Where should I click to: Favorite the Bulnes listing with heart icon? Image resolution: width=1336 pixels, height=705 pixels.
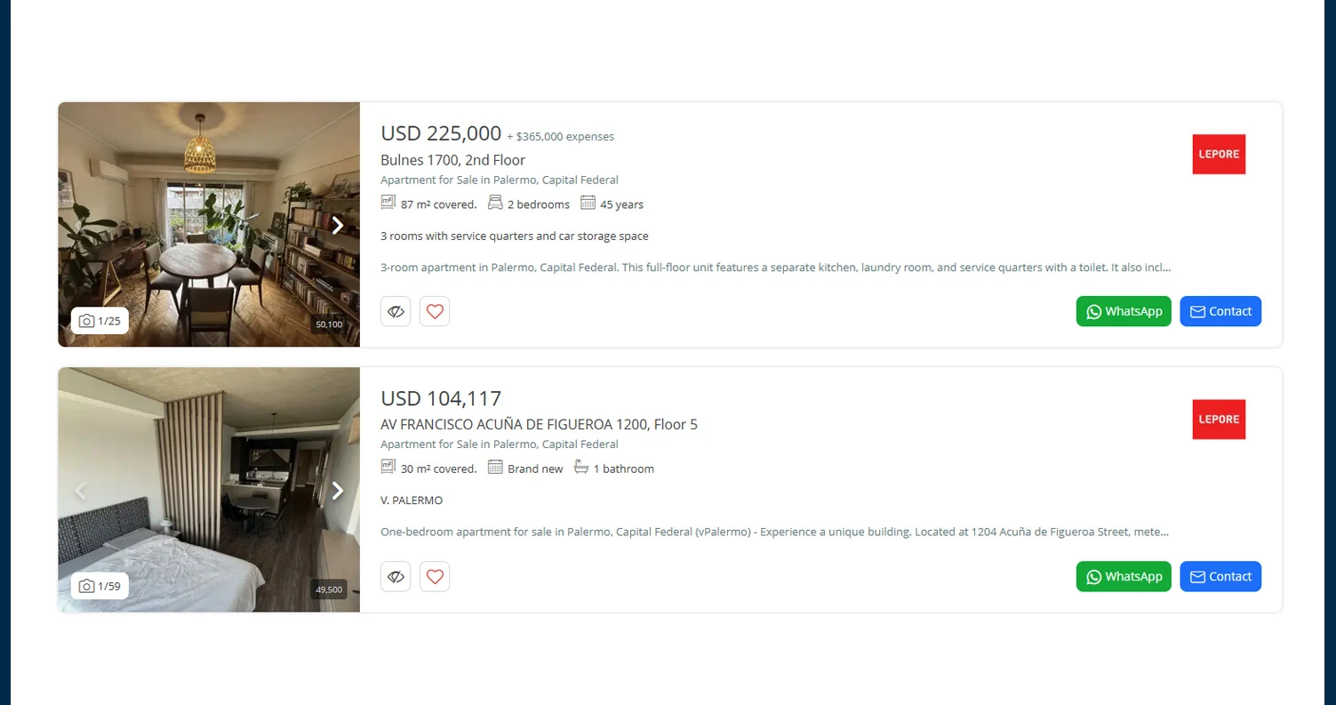[x=434, y=311]
